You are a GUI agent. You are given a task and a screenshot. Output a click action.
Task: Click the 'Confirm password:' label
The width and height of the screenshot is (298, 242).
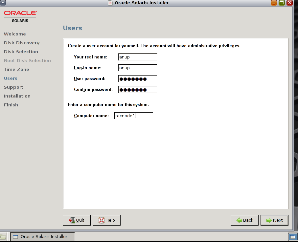click(x=93, y=89)
